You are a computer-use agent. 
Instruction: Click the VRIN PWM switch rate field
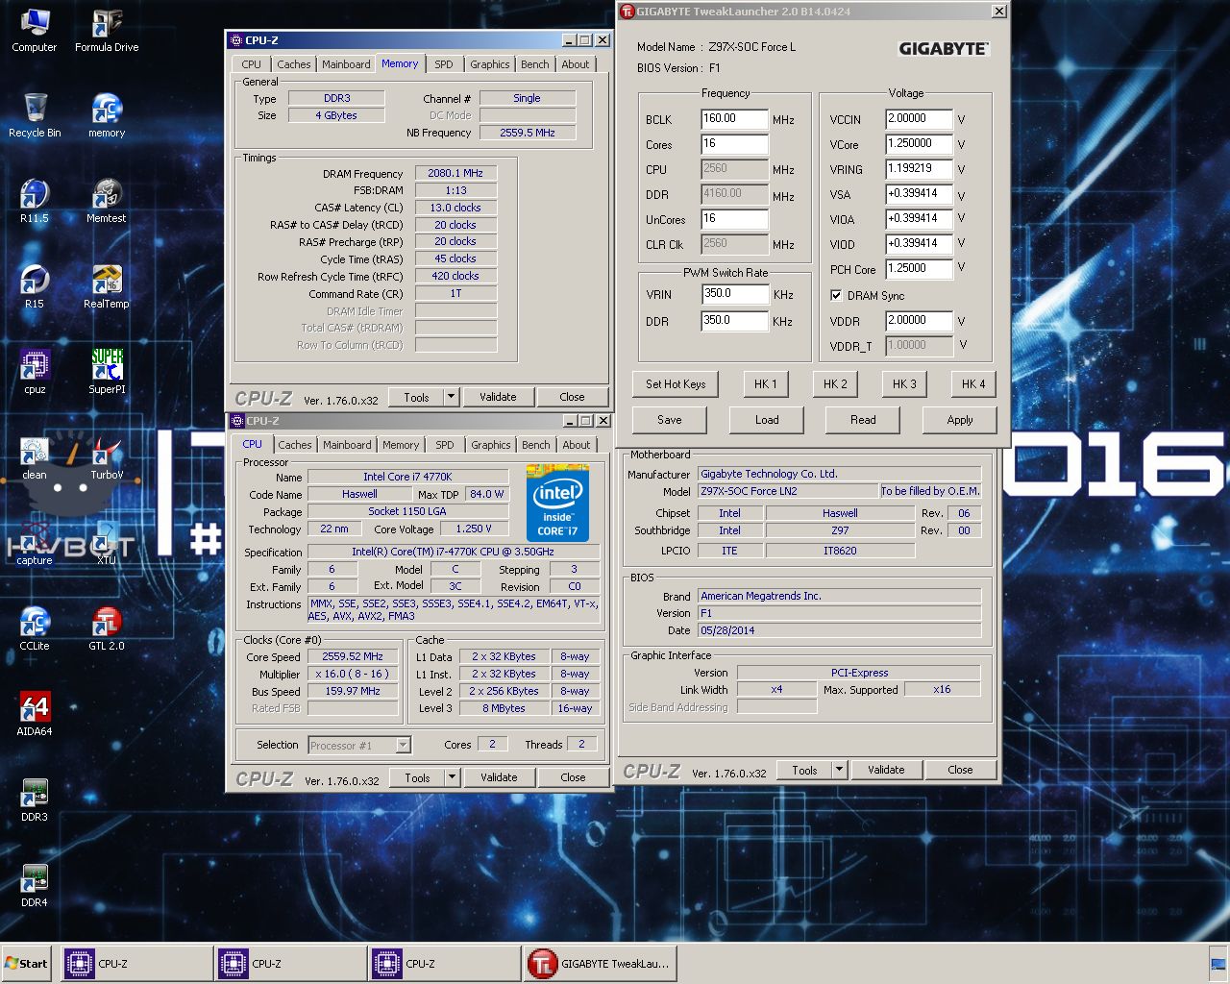[x=734, y=294]
